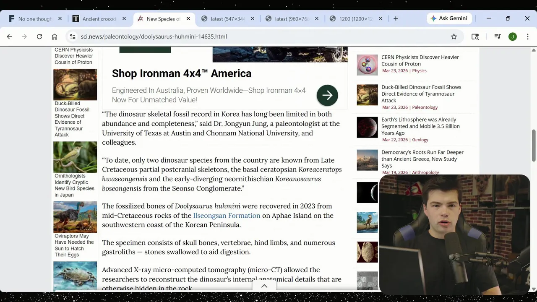Open the browser home page
Viewport: 537px width, 302px height.
pyautogui.click(x=55, y=36)
